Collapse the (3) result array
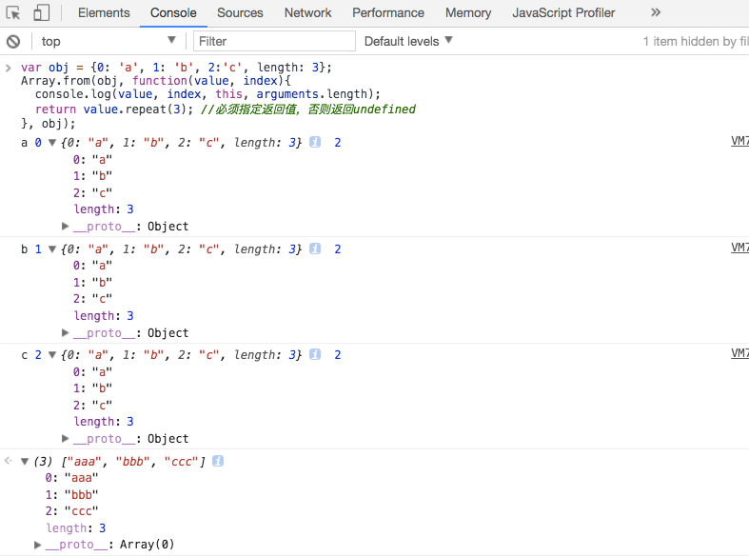 pyautogui.click(x=25, y=461)
